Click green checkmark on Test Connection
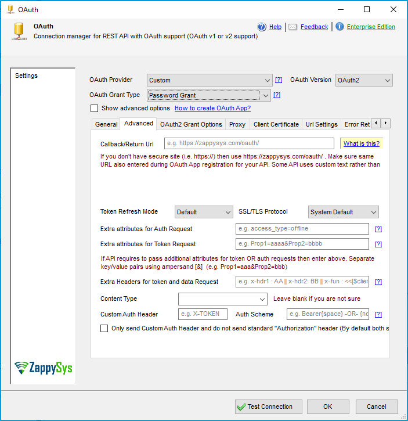Image resolution: width=408 pixels, height=421 pixels. [241, 406]
